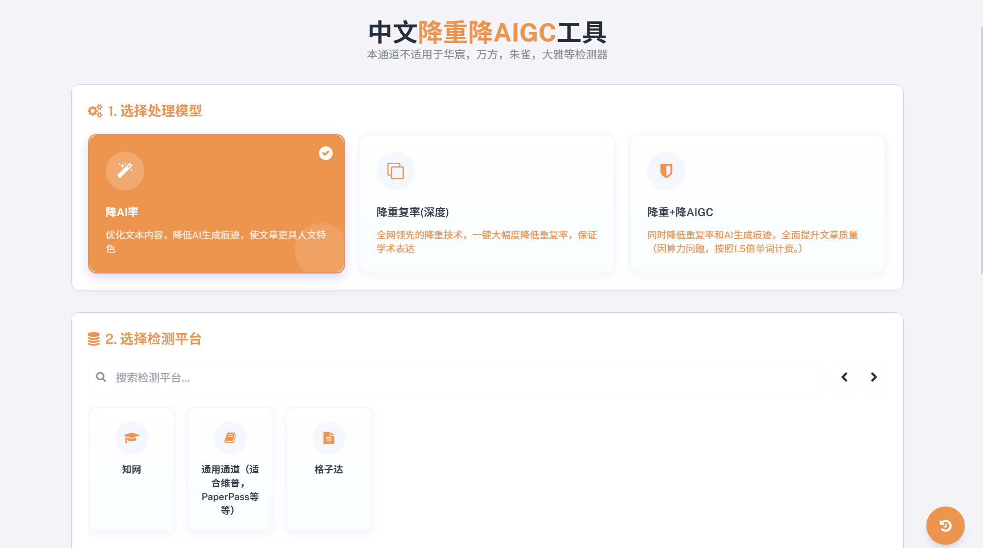
Task: Click the graduation cap icon above 知网
Action: tap(131, 438)
